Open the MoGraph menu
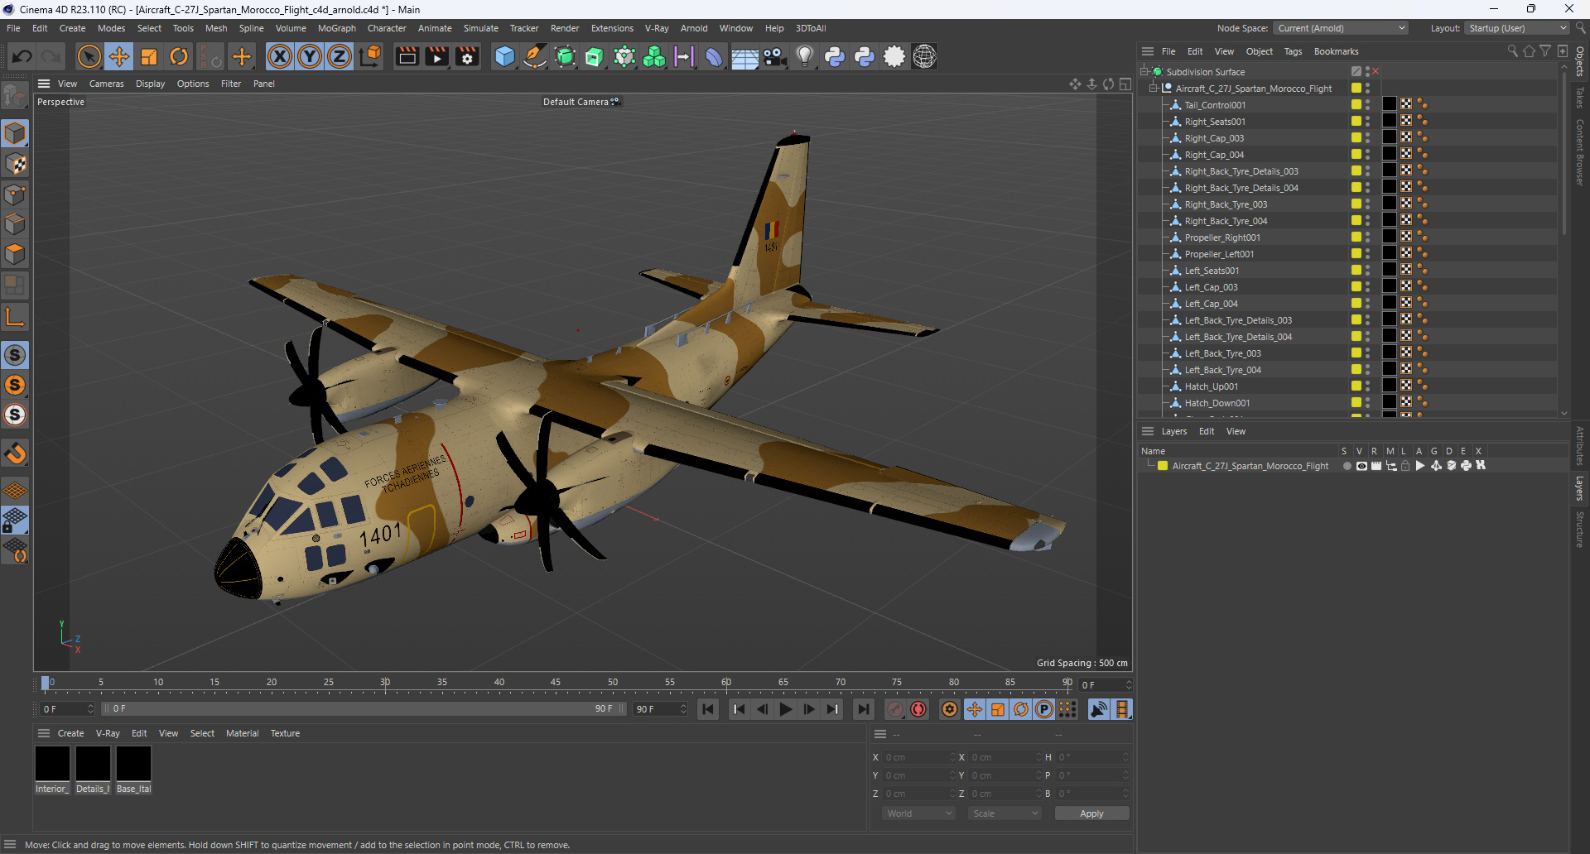 click(x=336, y=28)
